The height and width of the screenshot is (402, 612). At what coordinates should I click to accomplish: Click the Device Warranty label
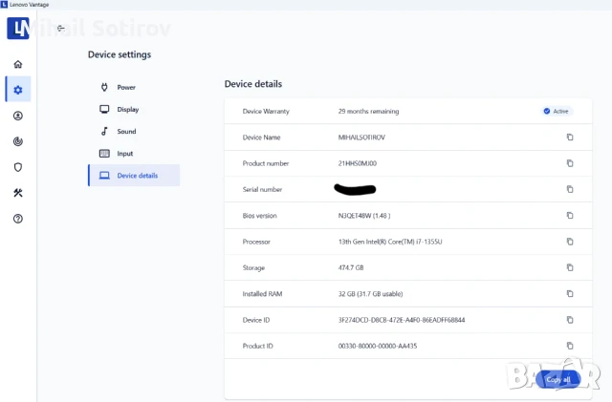pyautogui.click(x=266, y=111)
